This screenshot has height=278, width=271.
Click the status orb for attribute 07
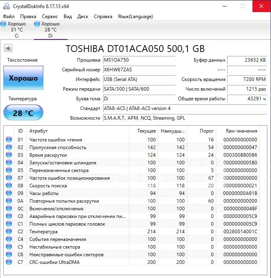pyautogui.click(x=9, y=178)
